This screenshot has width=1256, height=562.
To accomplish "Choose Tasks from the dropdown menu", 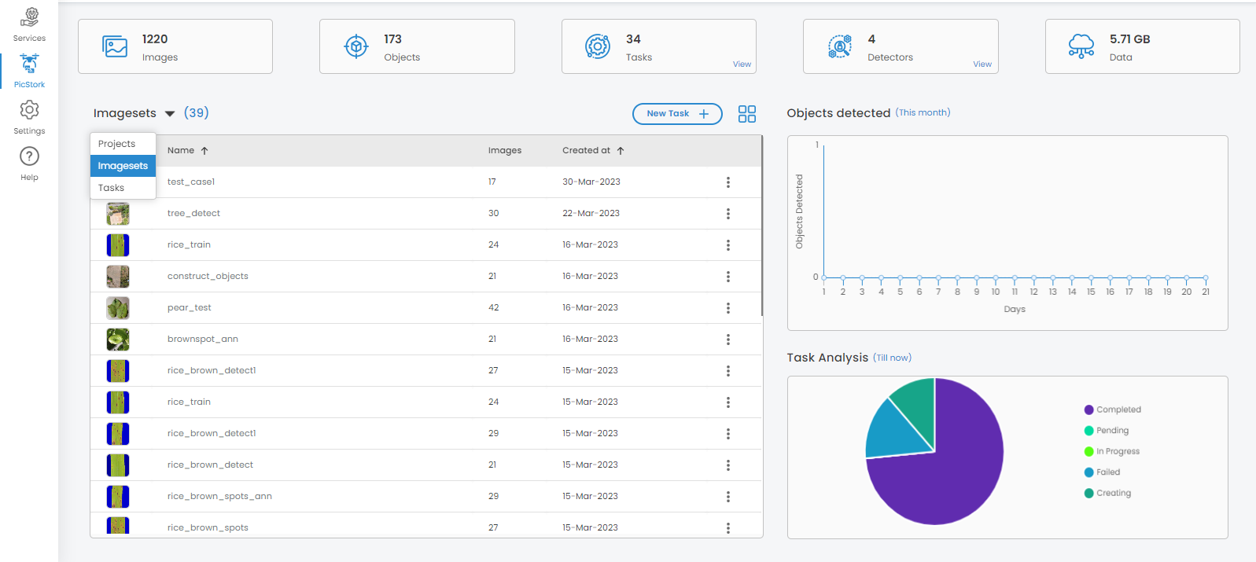I will (112, 188).
